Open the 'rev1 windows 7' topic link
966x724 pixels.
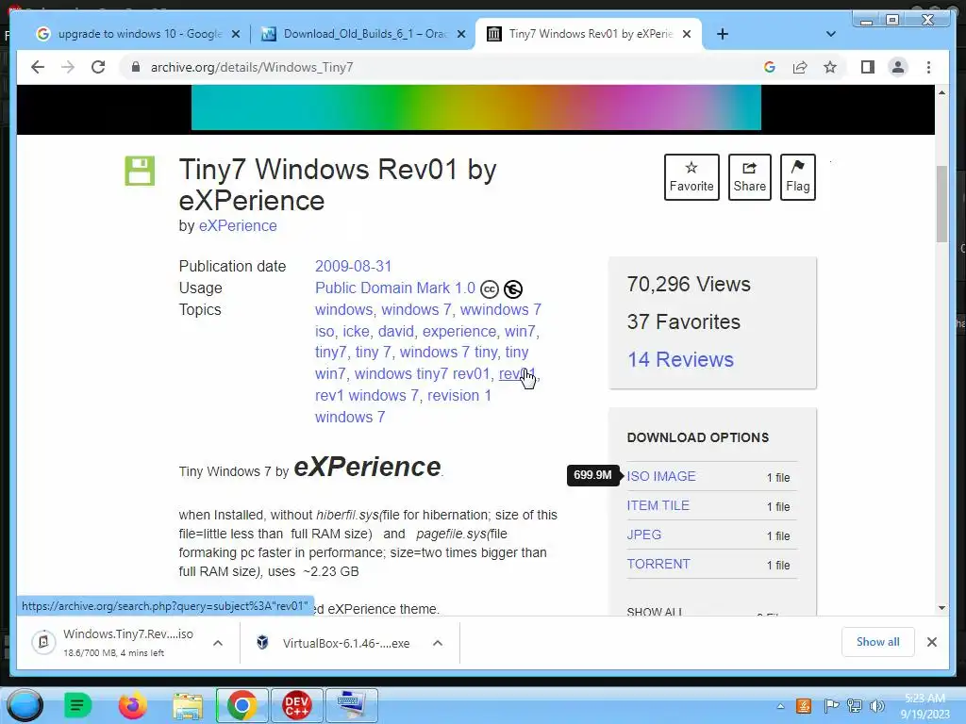tap(367, 395)
